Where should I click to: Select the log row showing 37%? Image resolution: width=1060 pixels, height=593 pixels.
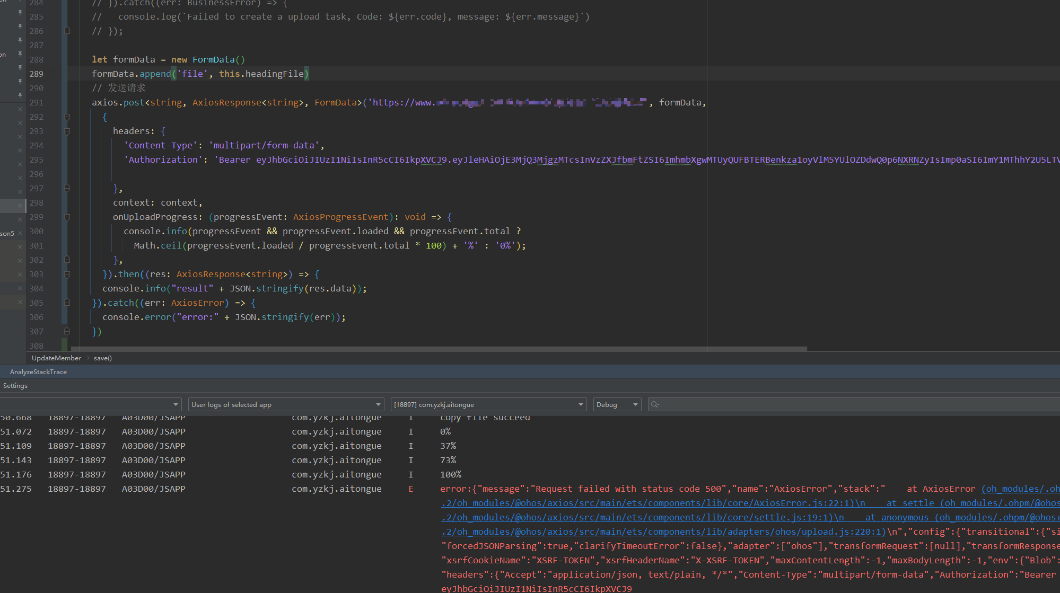[530, 446]
